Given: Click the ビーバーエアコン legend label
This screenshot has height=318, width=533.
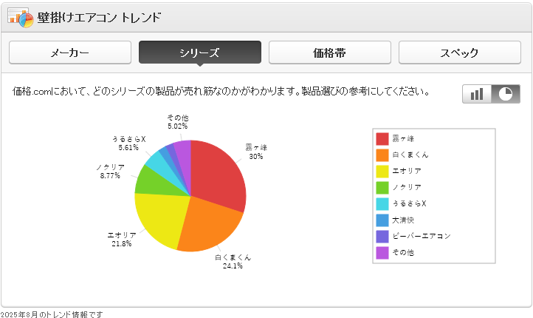Looking at the screenshot, I should point(422,236).
